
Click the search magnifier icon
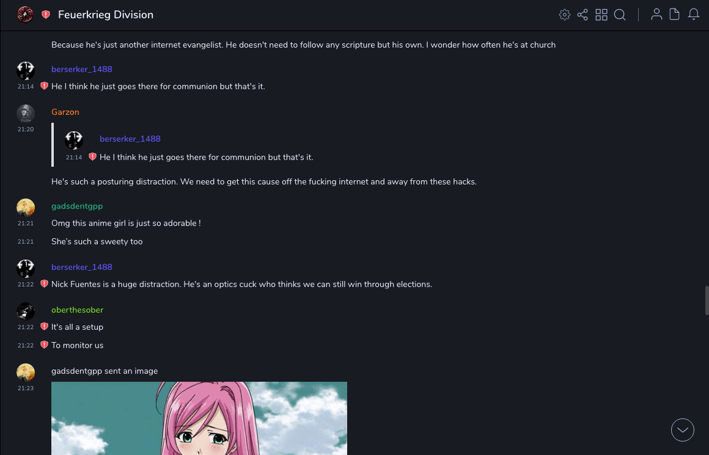[620, 15]
